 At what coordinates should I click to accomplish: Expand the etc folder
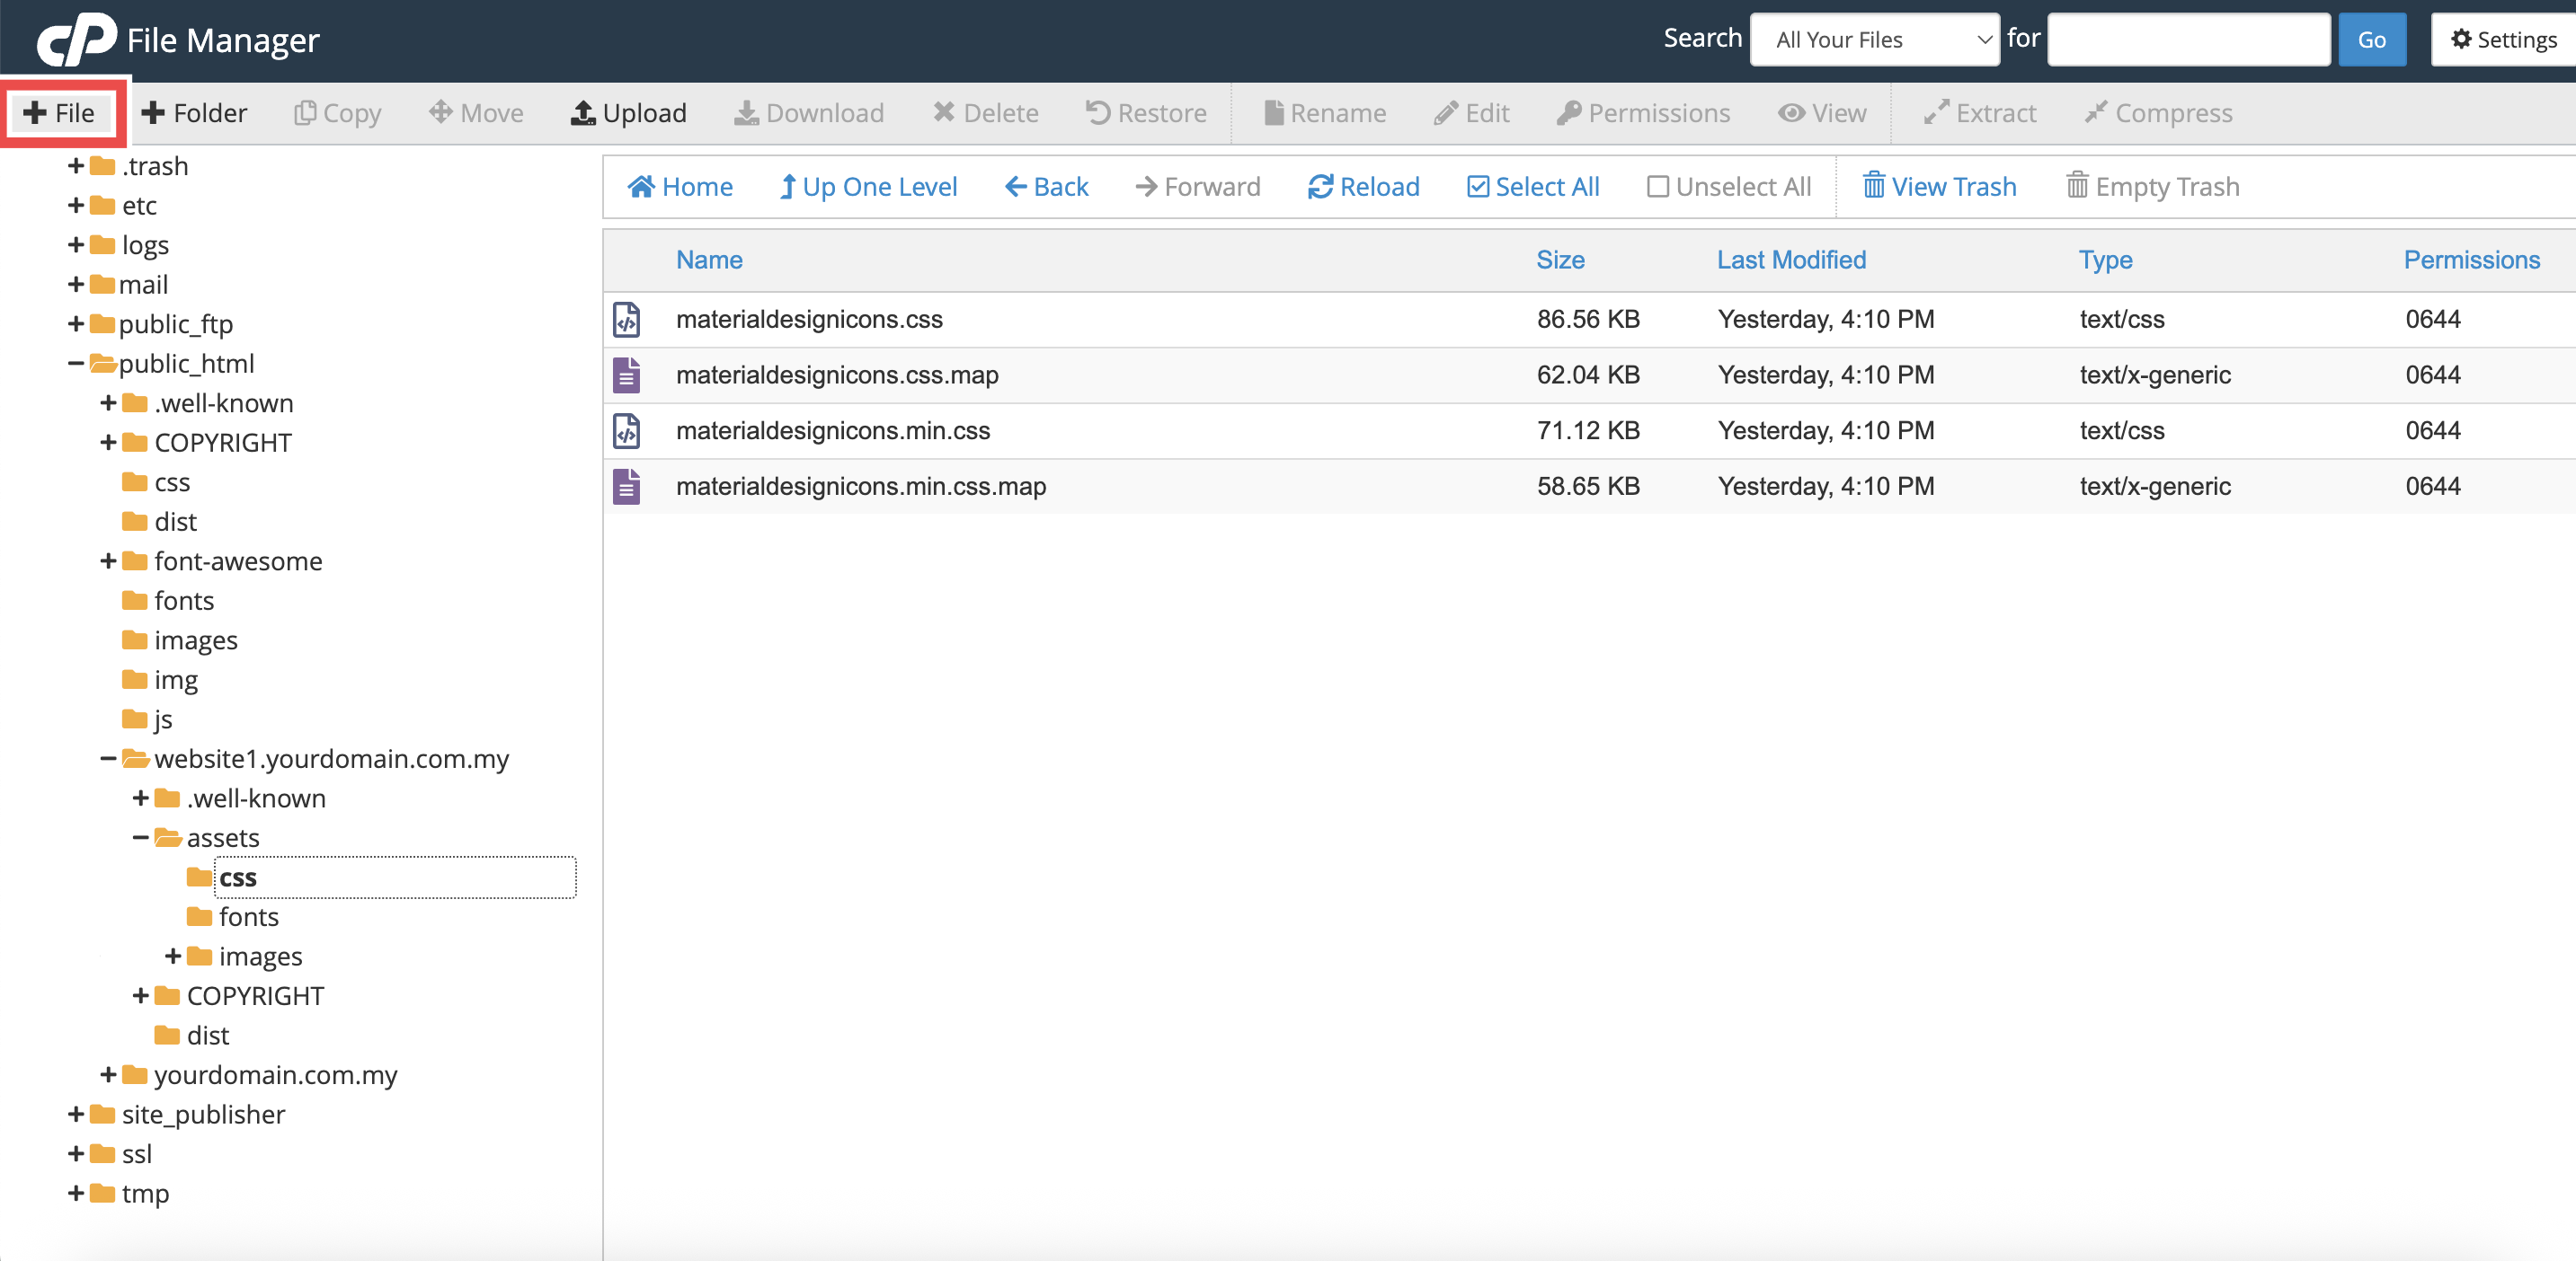76,206
